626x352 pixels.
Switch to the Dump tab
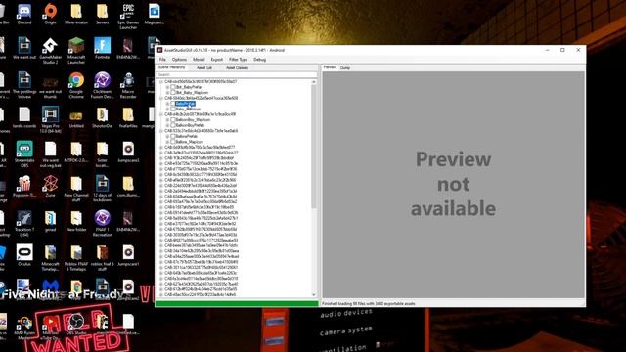(x=345, y=67)
